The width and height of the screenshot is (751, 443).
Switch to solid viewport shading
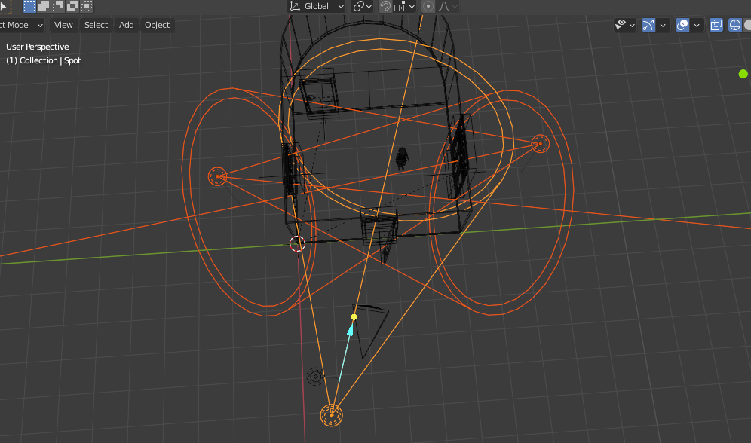coord(747,25)
